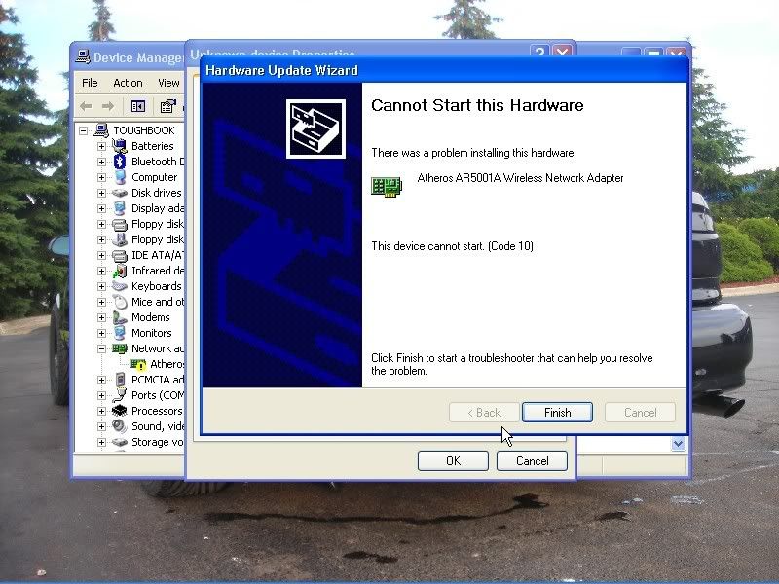Select the Mice category icon

click(119, 302)
